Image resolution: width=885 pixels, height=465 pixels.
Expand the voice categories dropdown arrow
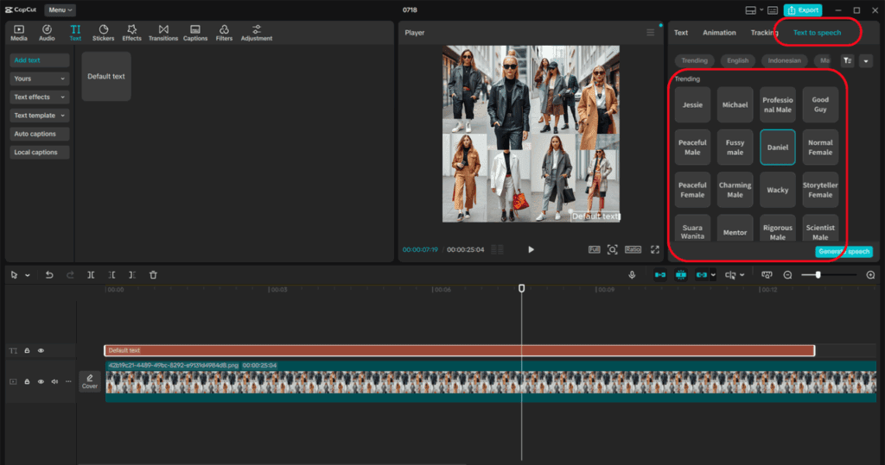866,61
